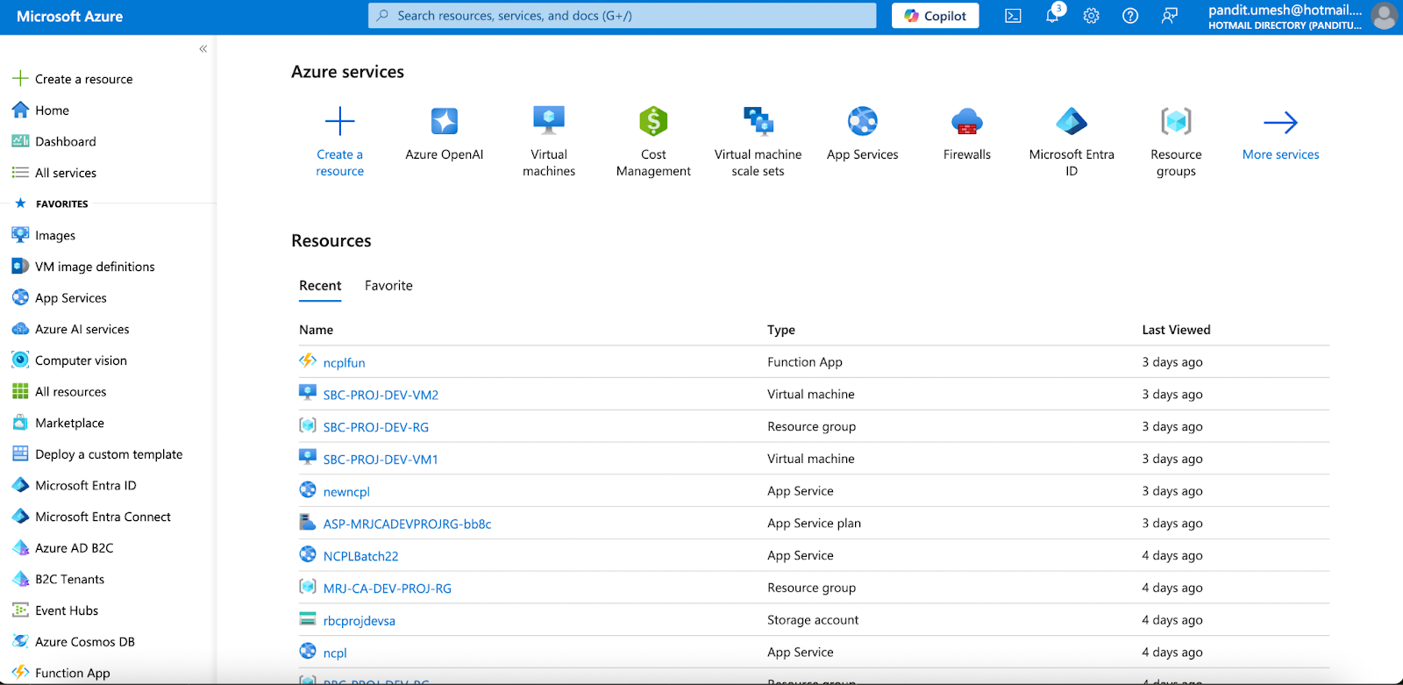
Task: Click the account avatar picture
Action: pyautogui.click(x=1384, y=16)
